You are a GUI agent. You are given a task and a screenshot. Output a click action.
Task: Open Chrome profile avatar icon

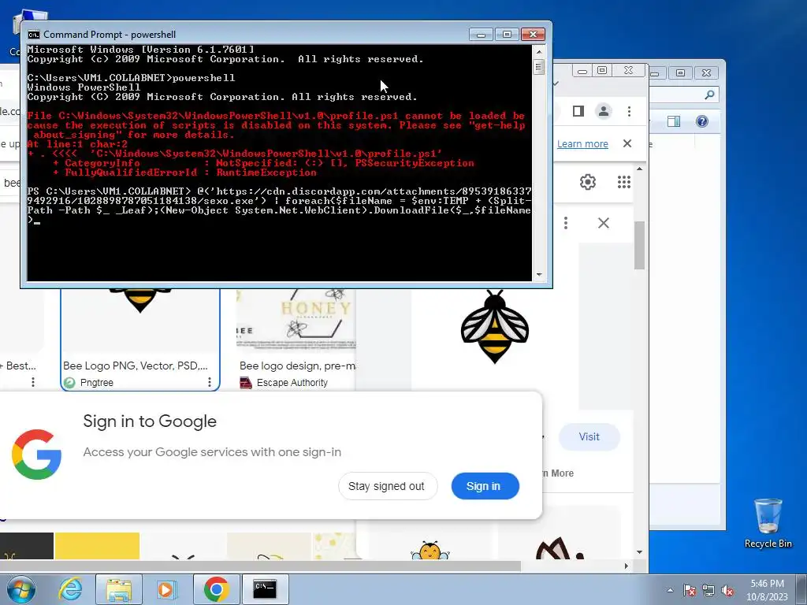point(604,111)
